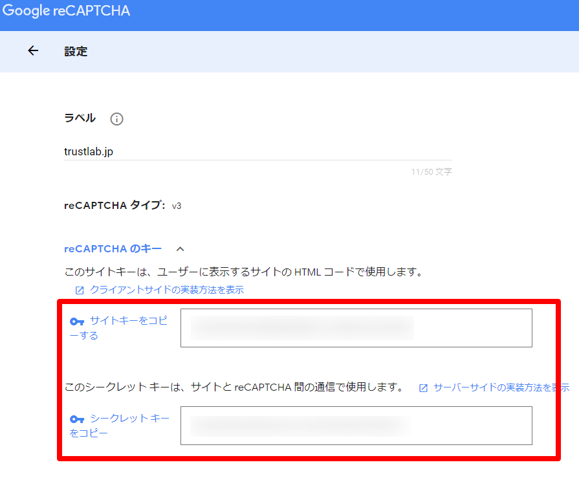Click the external-link icon before クライアントサイドの実装方法
This screenshot has width=579, height=480.
(x=80, y=290)
